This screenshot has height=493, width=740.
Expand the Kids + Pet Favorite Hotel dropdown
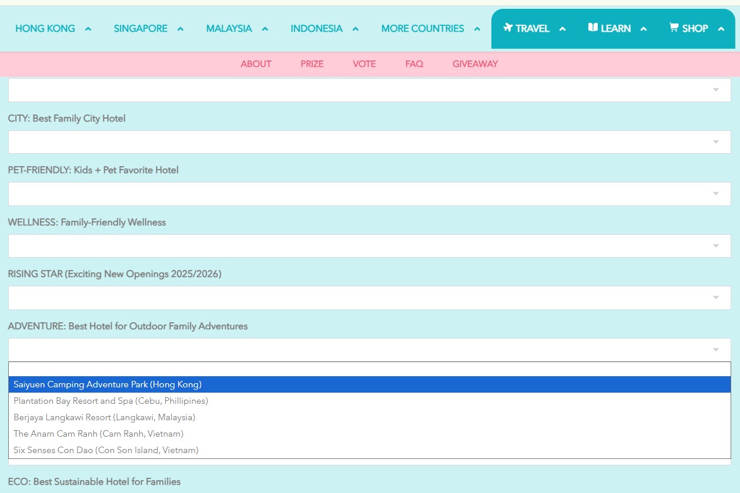click(x=369, y=194)
